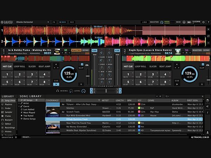
Task: Toggle SYNC on deck 1
Action: pyautogui.click(x=85, y=50)
